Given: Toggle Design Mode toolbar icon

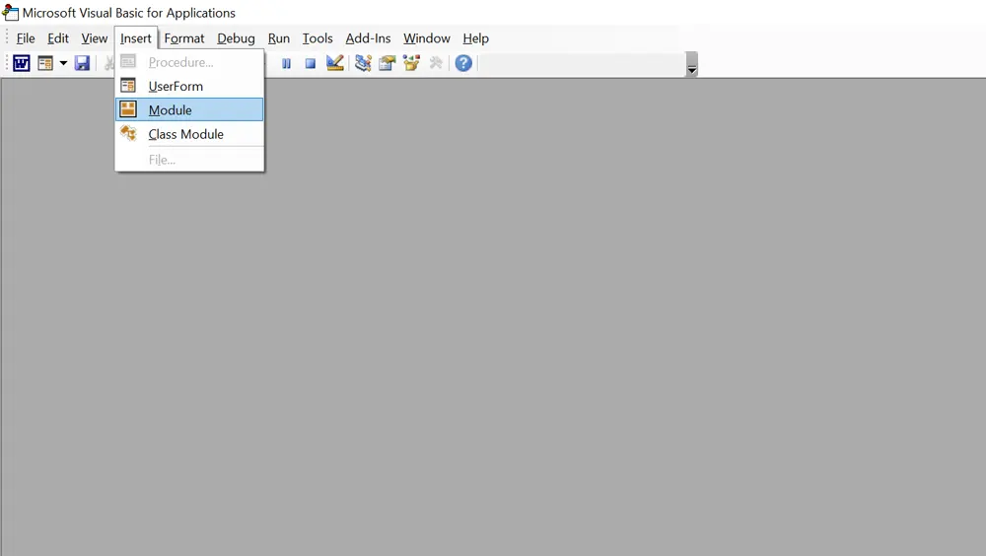Looking at the screenshot, I should click(x=334, y=63).
